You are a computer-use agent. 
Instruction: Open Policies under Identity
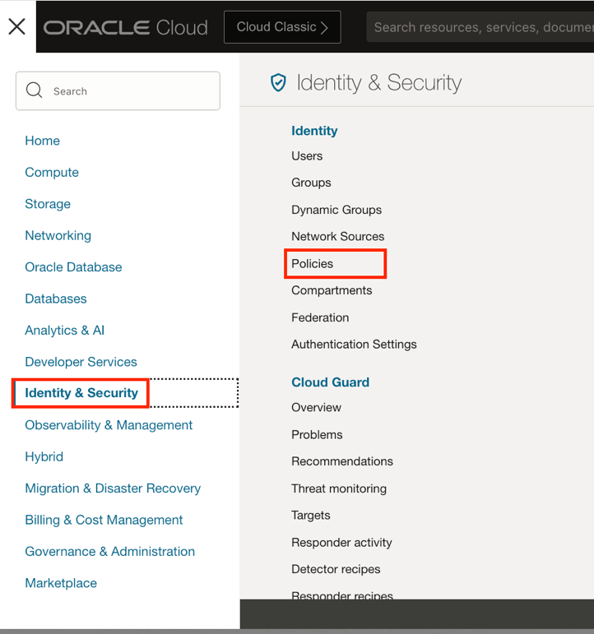click(313, 264)
